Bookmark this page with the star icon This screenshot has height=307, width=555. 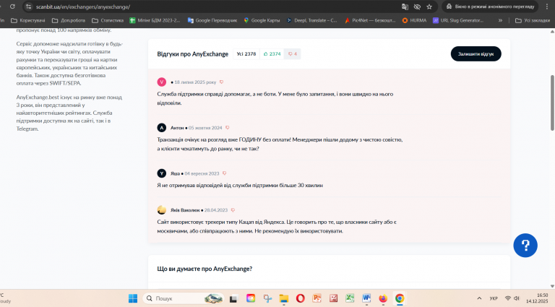click(x=429, y=7)
